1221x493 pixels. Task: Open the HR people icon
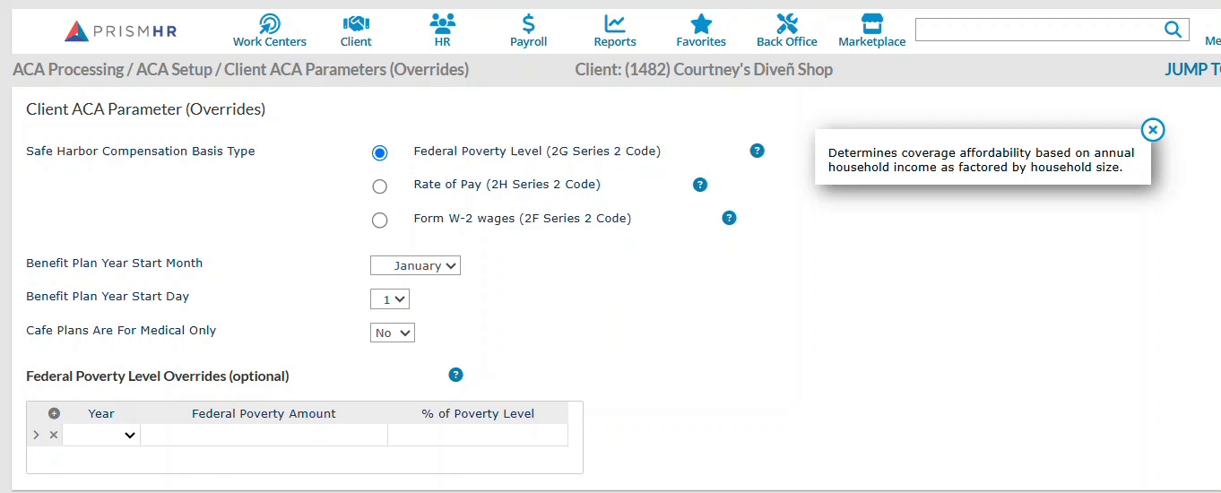[x=442, y=24]
